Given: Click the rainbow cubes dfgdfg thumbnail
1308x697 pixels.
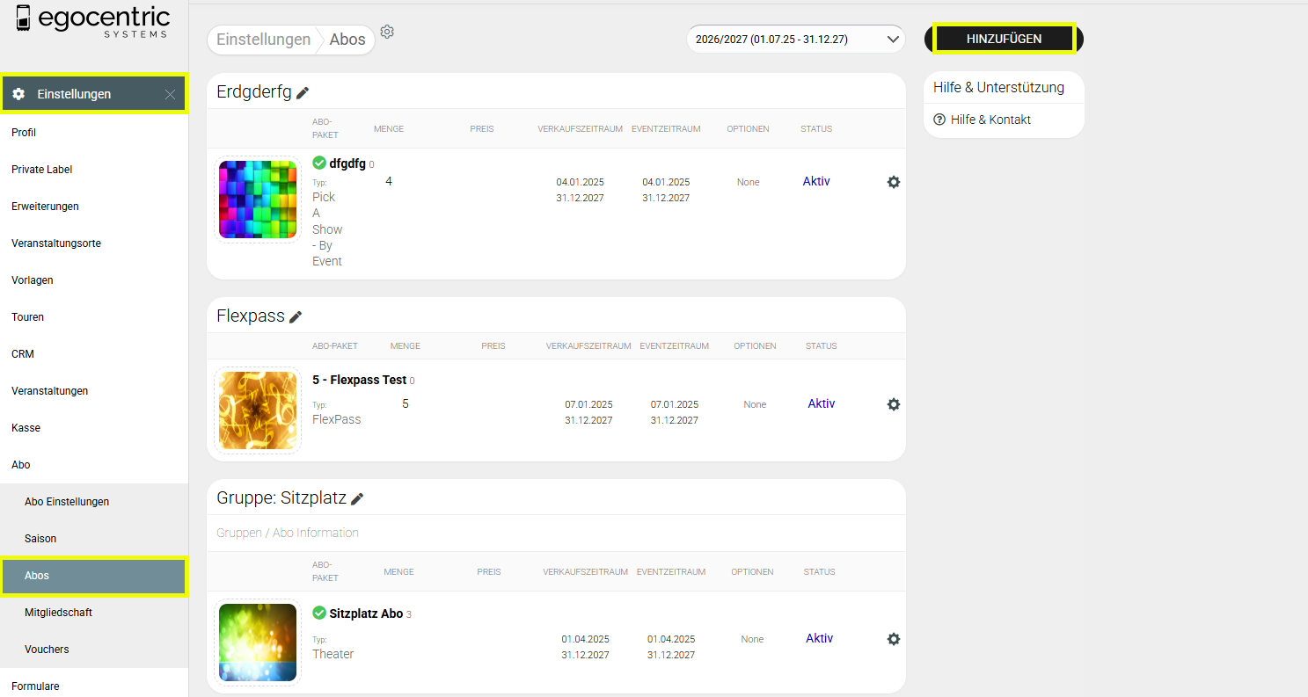Looking at the screenshot, I should click(x=258, y=200).
